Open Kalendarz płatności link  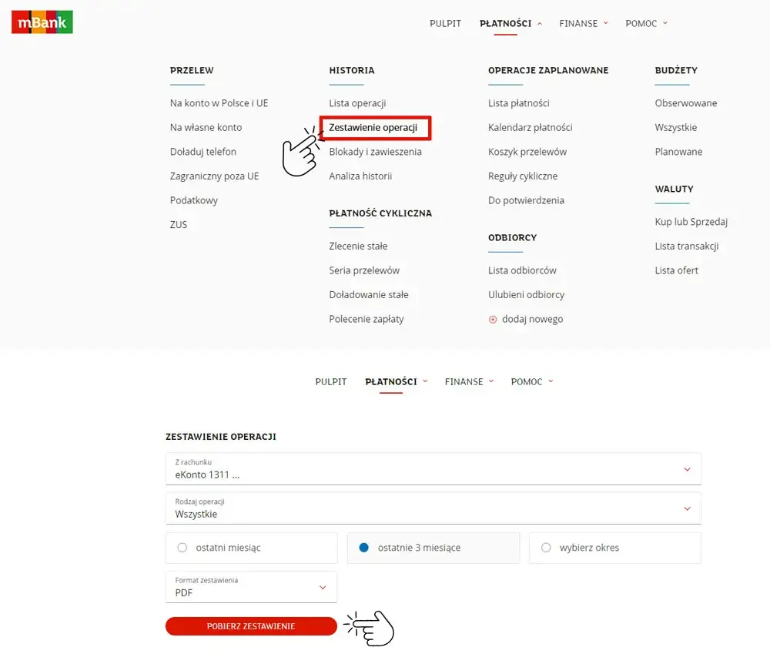(530, 128)
